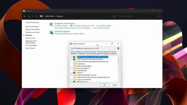Open User Accounts category
This screenshot has height=105, width=187.
30,38
